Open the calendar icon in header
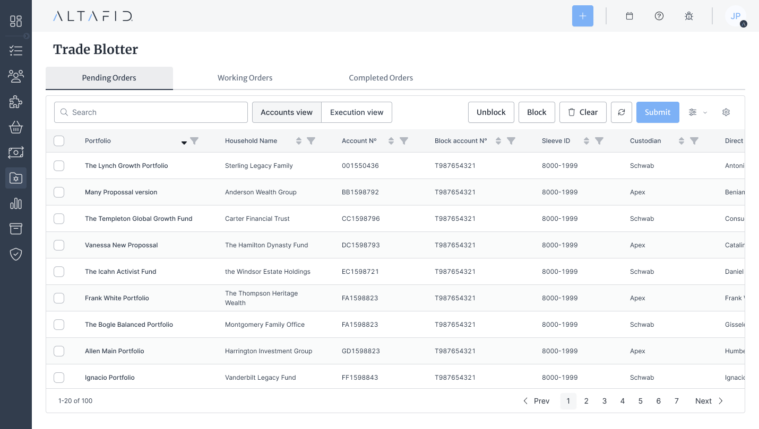759x429 pixels. 629,16
